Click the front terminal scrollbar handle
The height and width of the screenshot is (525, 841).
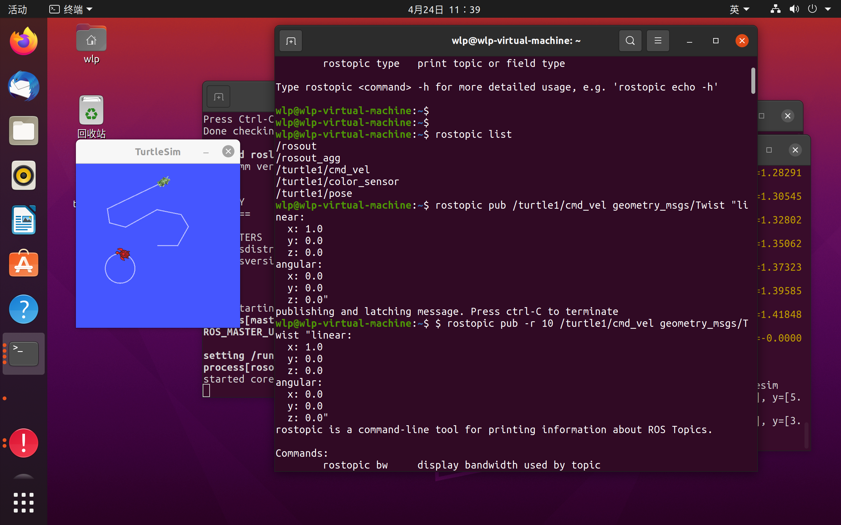point(753,81)
